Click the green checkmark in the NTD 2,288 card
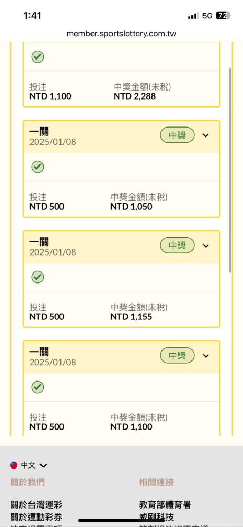Image resolution: width=243 pixels, height=527 pixels. 37,56
